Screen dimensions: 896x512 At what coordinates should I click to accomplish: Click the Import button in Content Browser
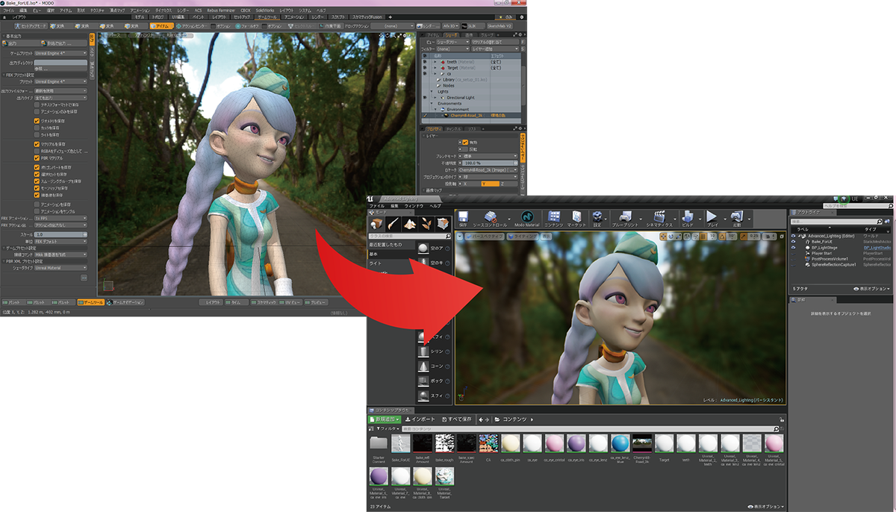click(x=421, y=419)
